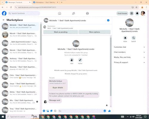Add people to the group chat
Screen dimensions: 149x119
click(x=72, y=60)
